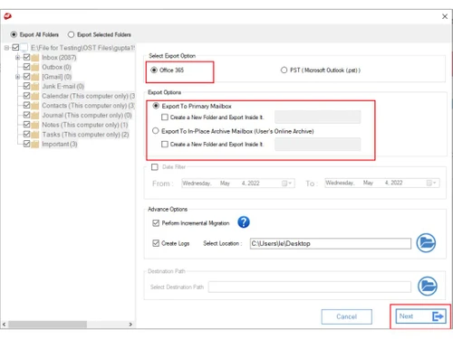
Task: Uncheck the Inbox folder checkbox
Action: (26, 57)
